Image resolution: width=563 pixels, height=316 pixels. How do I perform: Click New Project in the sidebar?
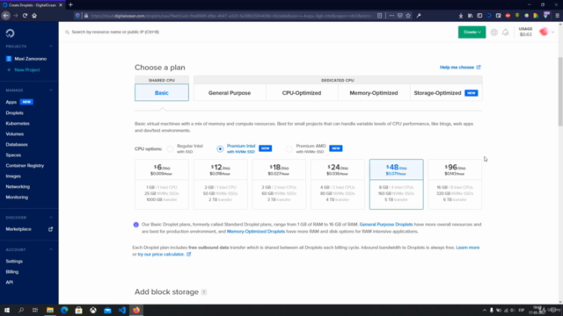[27, 70]
